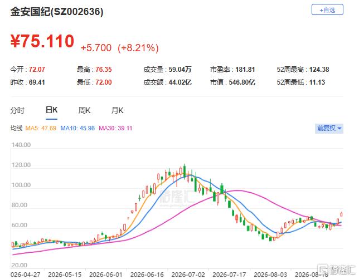Viewport: 359px width, 279px height.
Task: Switch to the 分时 intraday tab
Action: click(17, 110)
